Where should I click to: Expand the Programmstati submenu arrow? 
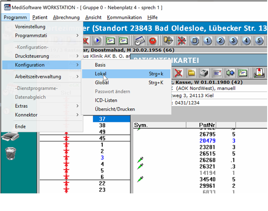pyautogui.click(x=78, y=35)
